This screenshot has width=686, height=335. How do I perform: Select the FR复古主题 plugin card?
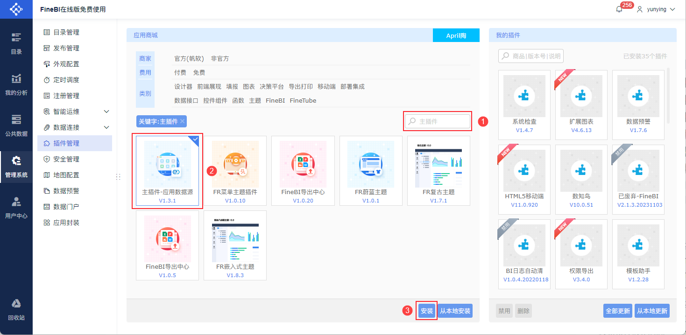(x=438, y=171)
